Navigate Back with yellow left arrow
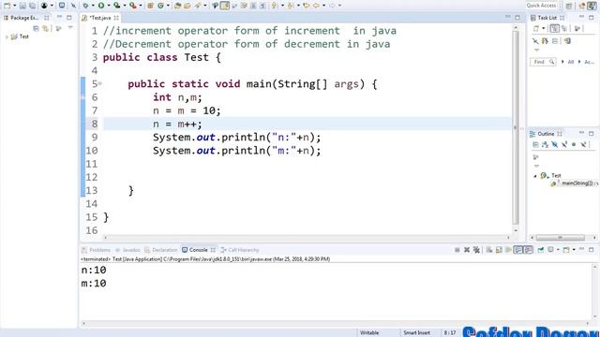This screenshot has height=337, width=600. pos(317,6)
